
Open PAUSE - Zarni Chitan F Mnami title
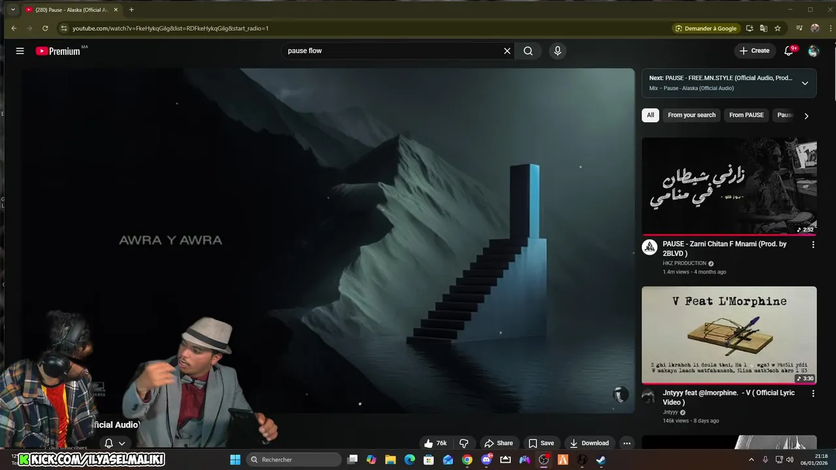pyautogui.click(x=724, y=248)
